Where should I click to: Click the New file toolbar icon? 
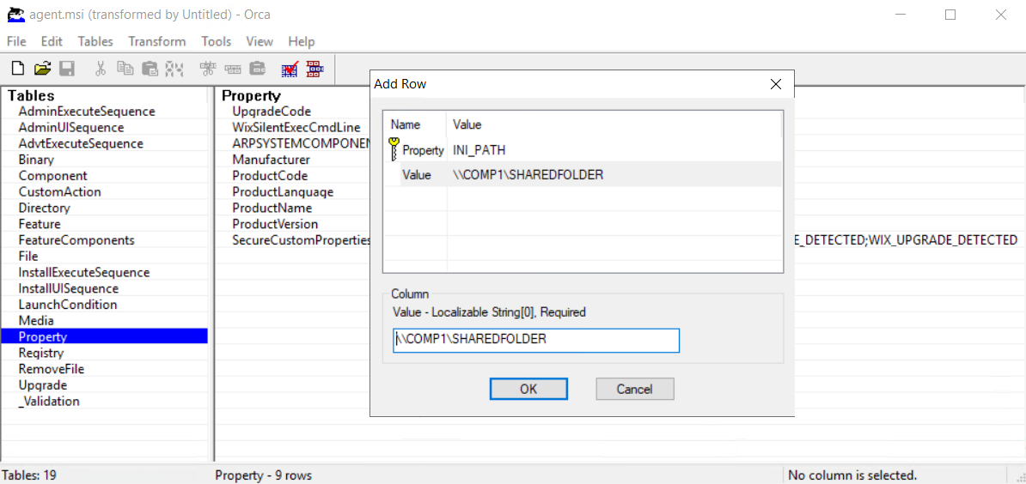point(17,69)
